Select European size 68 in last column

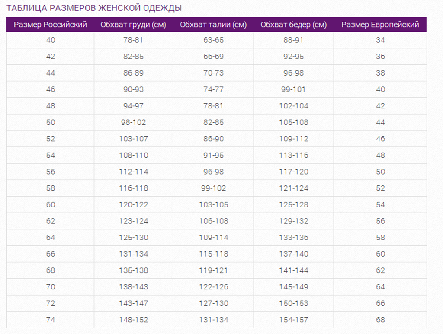tap(380, 320)
